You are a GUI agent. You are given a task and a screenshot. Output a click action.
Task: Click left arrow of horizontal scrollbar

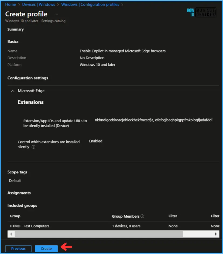tap(11, 234)
